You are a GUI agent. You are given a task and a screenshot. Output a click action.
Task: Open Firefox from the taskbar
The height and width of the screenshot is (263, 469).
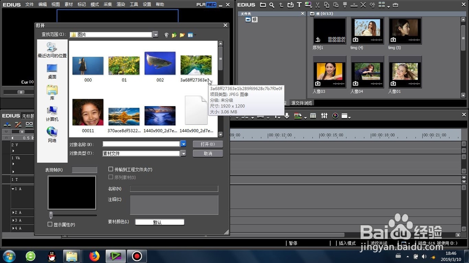94,256
